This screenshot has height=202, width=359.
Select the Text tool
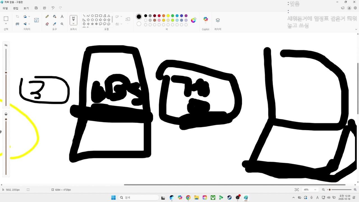click(x=62, y=17)
